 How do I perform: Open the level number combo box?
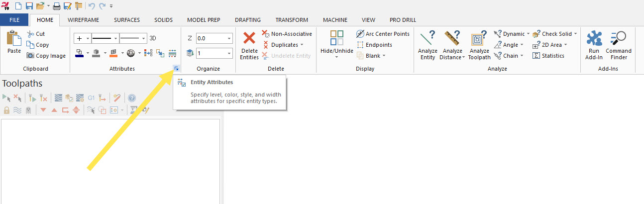[x=215, y=52]
